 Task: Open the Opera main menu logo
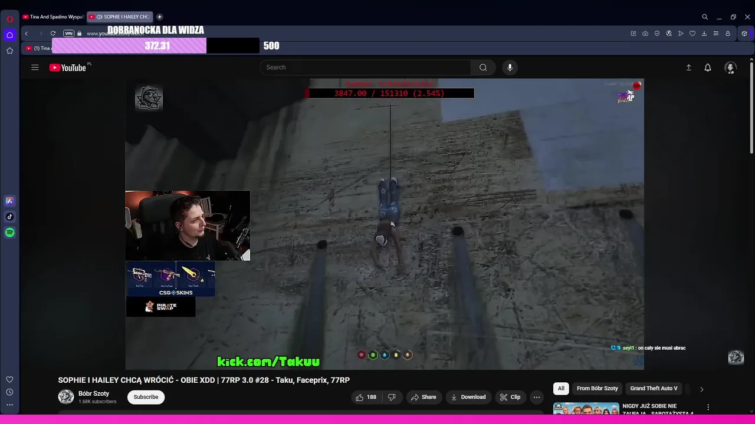point(9,19)
